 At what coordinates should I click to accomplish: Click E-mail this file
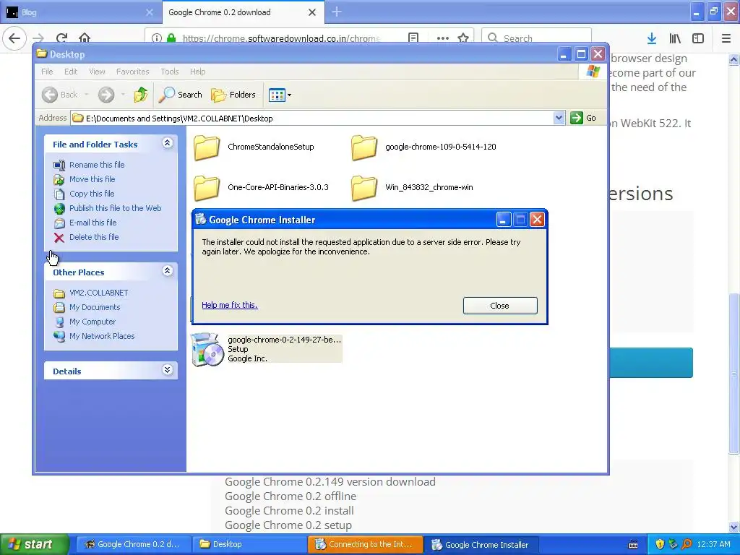coord(93,223)
